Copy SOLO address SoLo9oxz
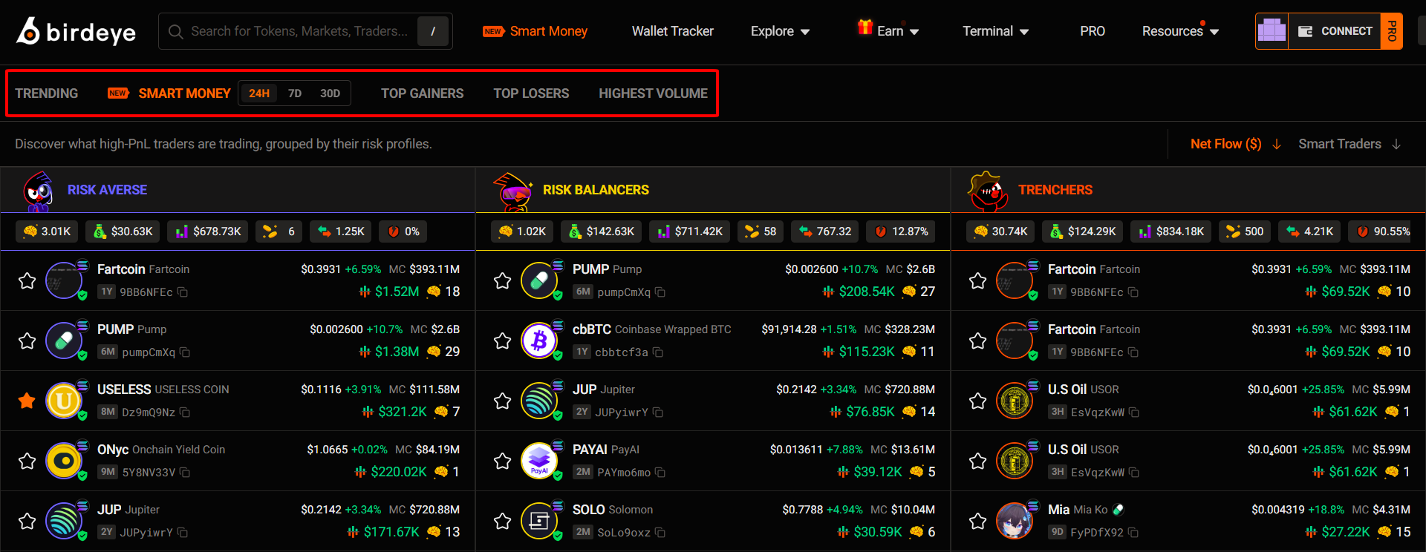 660,533
